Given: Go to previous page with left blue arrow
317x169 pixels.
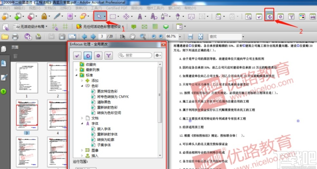Looking at the screenshot, I should coord(84,37).
